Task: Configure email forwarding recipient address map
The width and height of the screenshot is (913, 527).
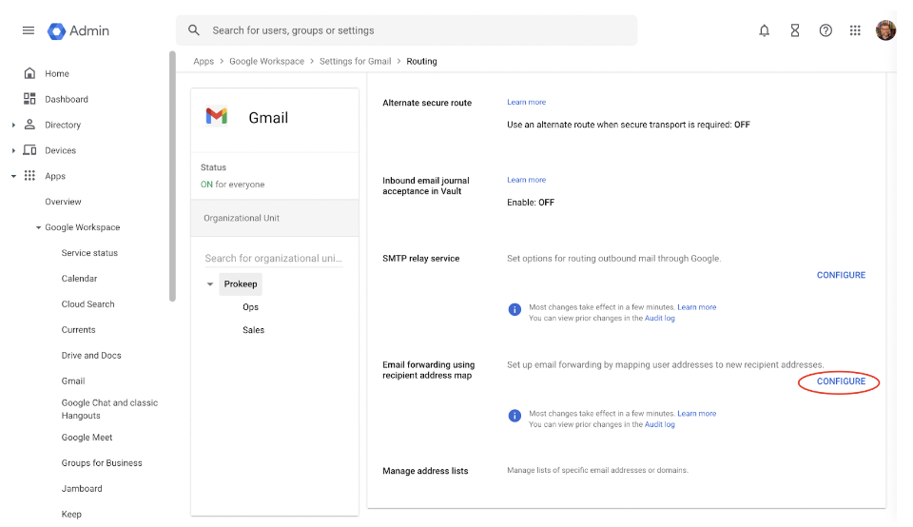Action: coord(841,381)
